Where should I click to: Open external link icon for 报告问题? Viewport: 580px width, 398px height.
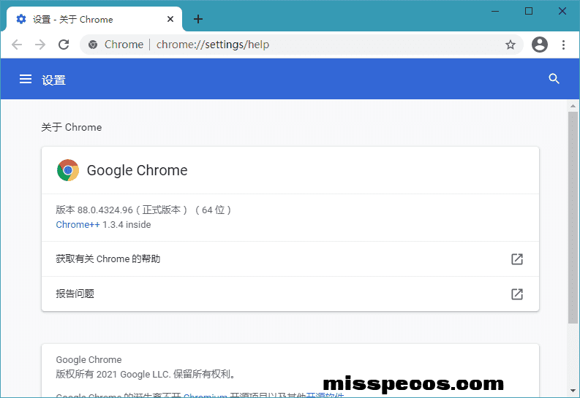[x=517, y=294]
